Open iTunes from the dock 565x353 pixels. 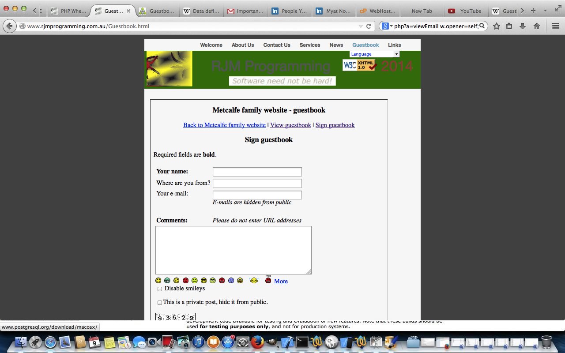(x=198, y=342)
